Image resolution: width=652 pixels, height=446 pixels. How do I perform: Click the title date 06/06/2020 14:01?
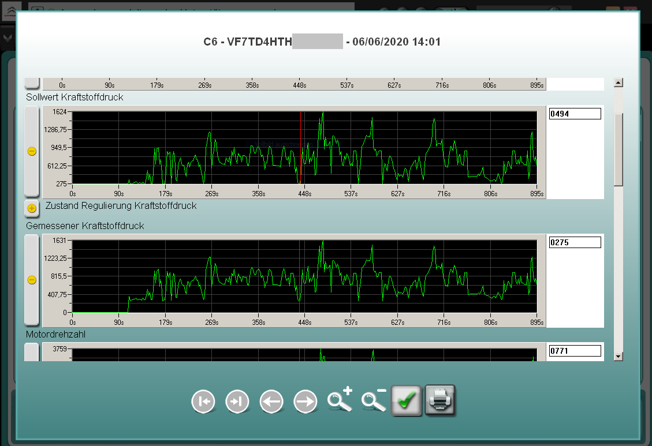click(396, 42)
